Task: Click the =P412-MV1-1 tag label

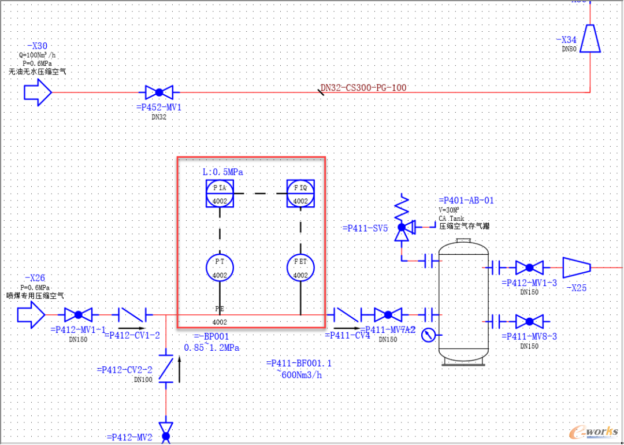Action: pos(79,330)
